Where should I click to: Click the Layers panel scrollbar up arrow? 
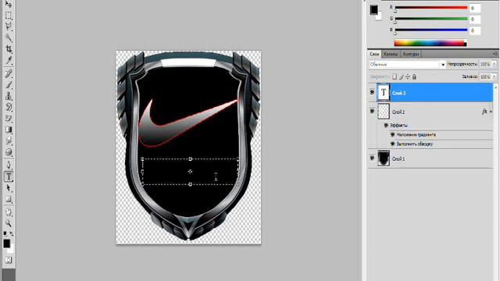(495, 87)
